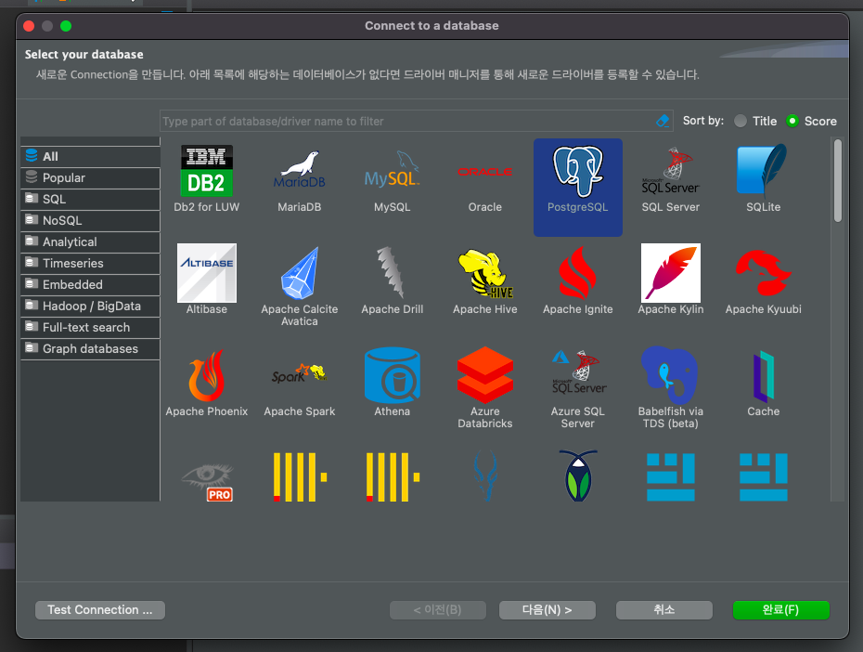Choose the Apache Kyuubi icon
Viewport: 863px width, 652px height.
point(764,273)
